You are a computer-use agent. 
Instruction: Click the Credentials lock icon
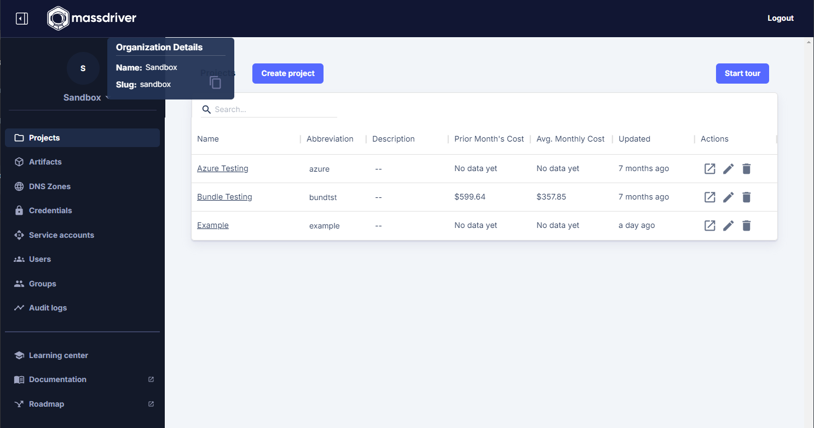[19, 210]
